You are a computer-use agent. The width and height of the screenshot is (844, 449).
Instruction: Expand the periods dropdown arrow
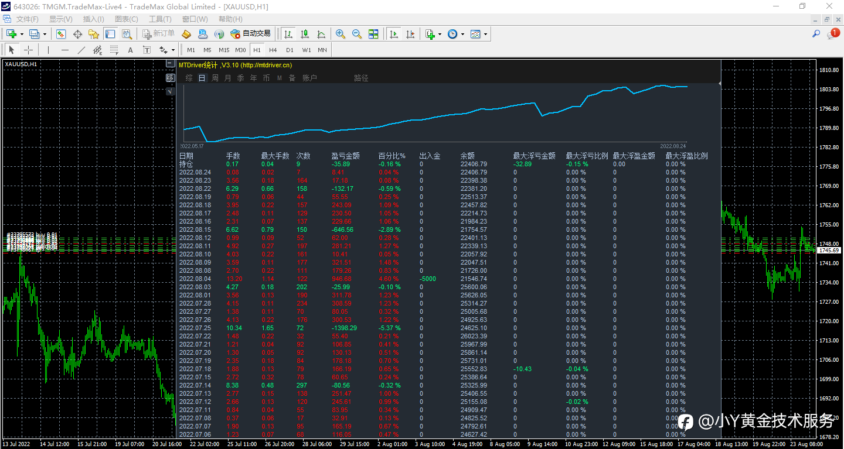pos(462,34)
